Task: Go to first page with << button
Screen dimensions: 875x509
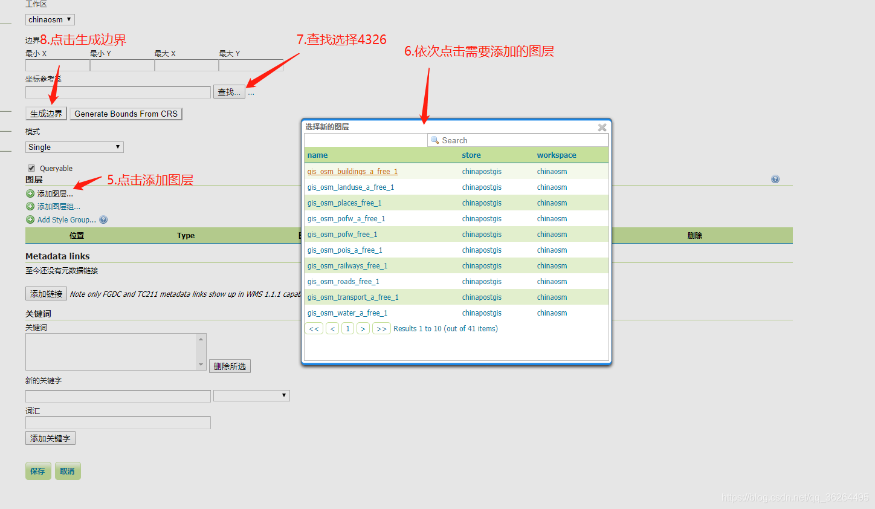Action: 314,328
